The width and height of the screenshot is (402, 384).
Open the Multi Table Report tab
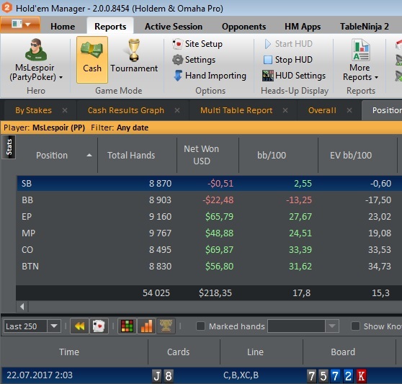pyautogui.click(x=236, y=110)
